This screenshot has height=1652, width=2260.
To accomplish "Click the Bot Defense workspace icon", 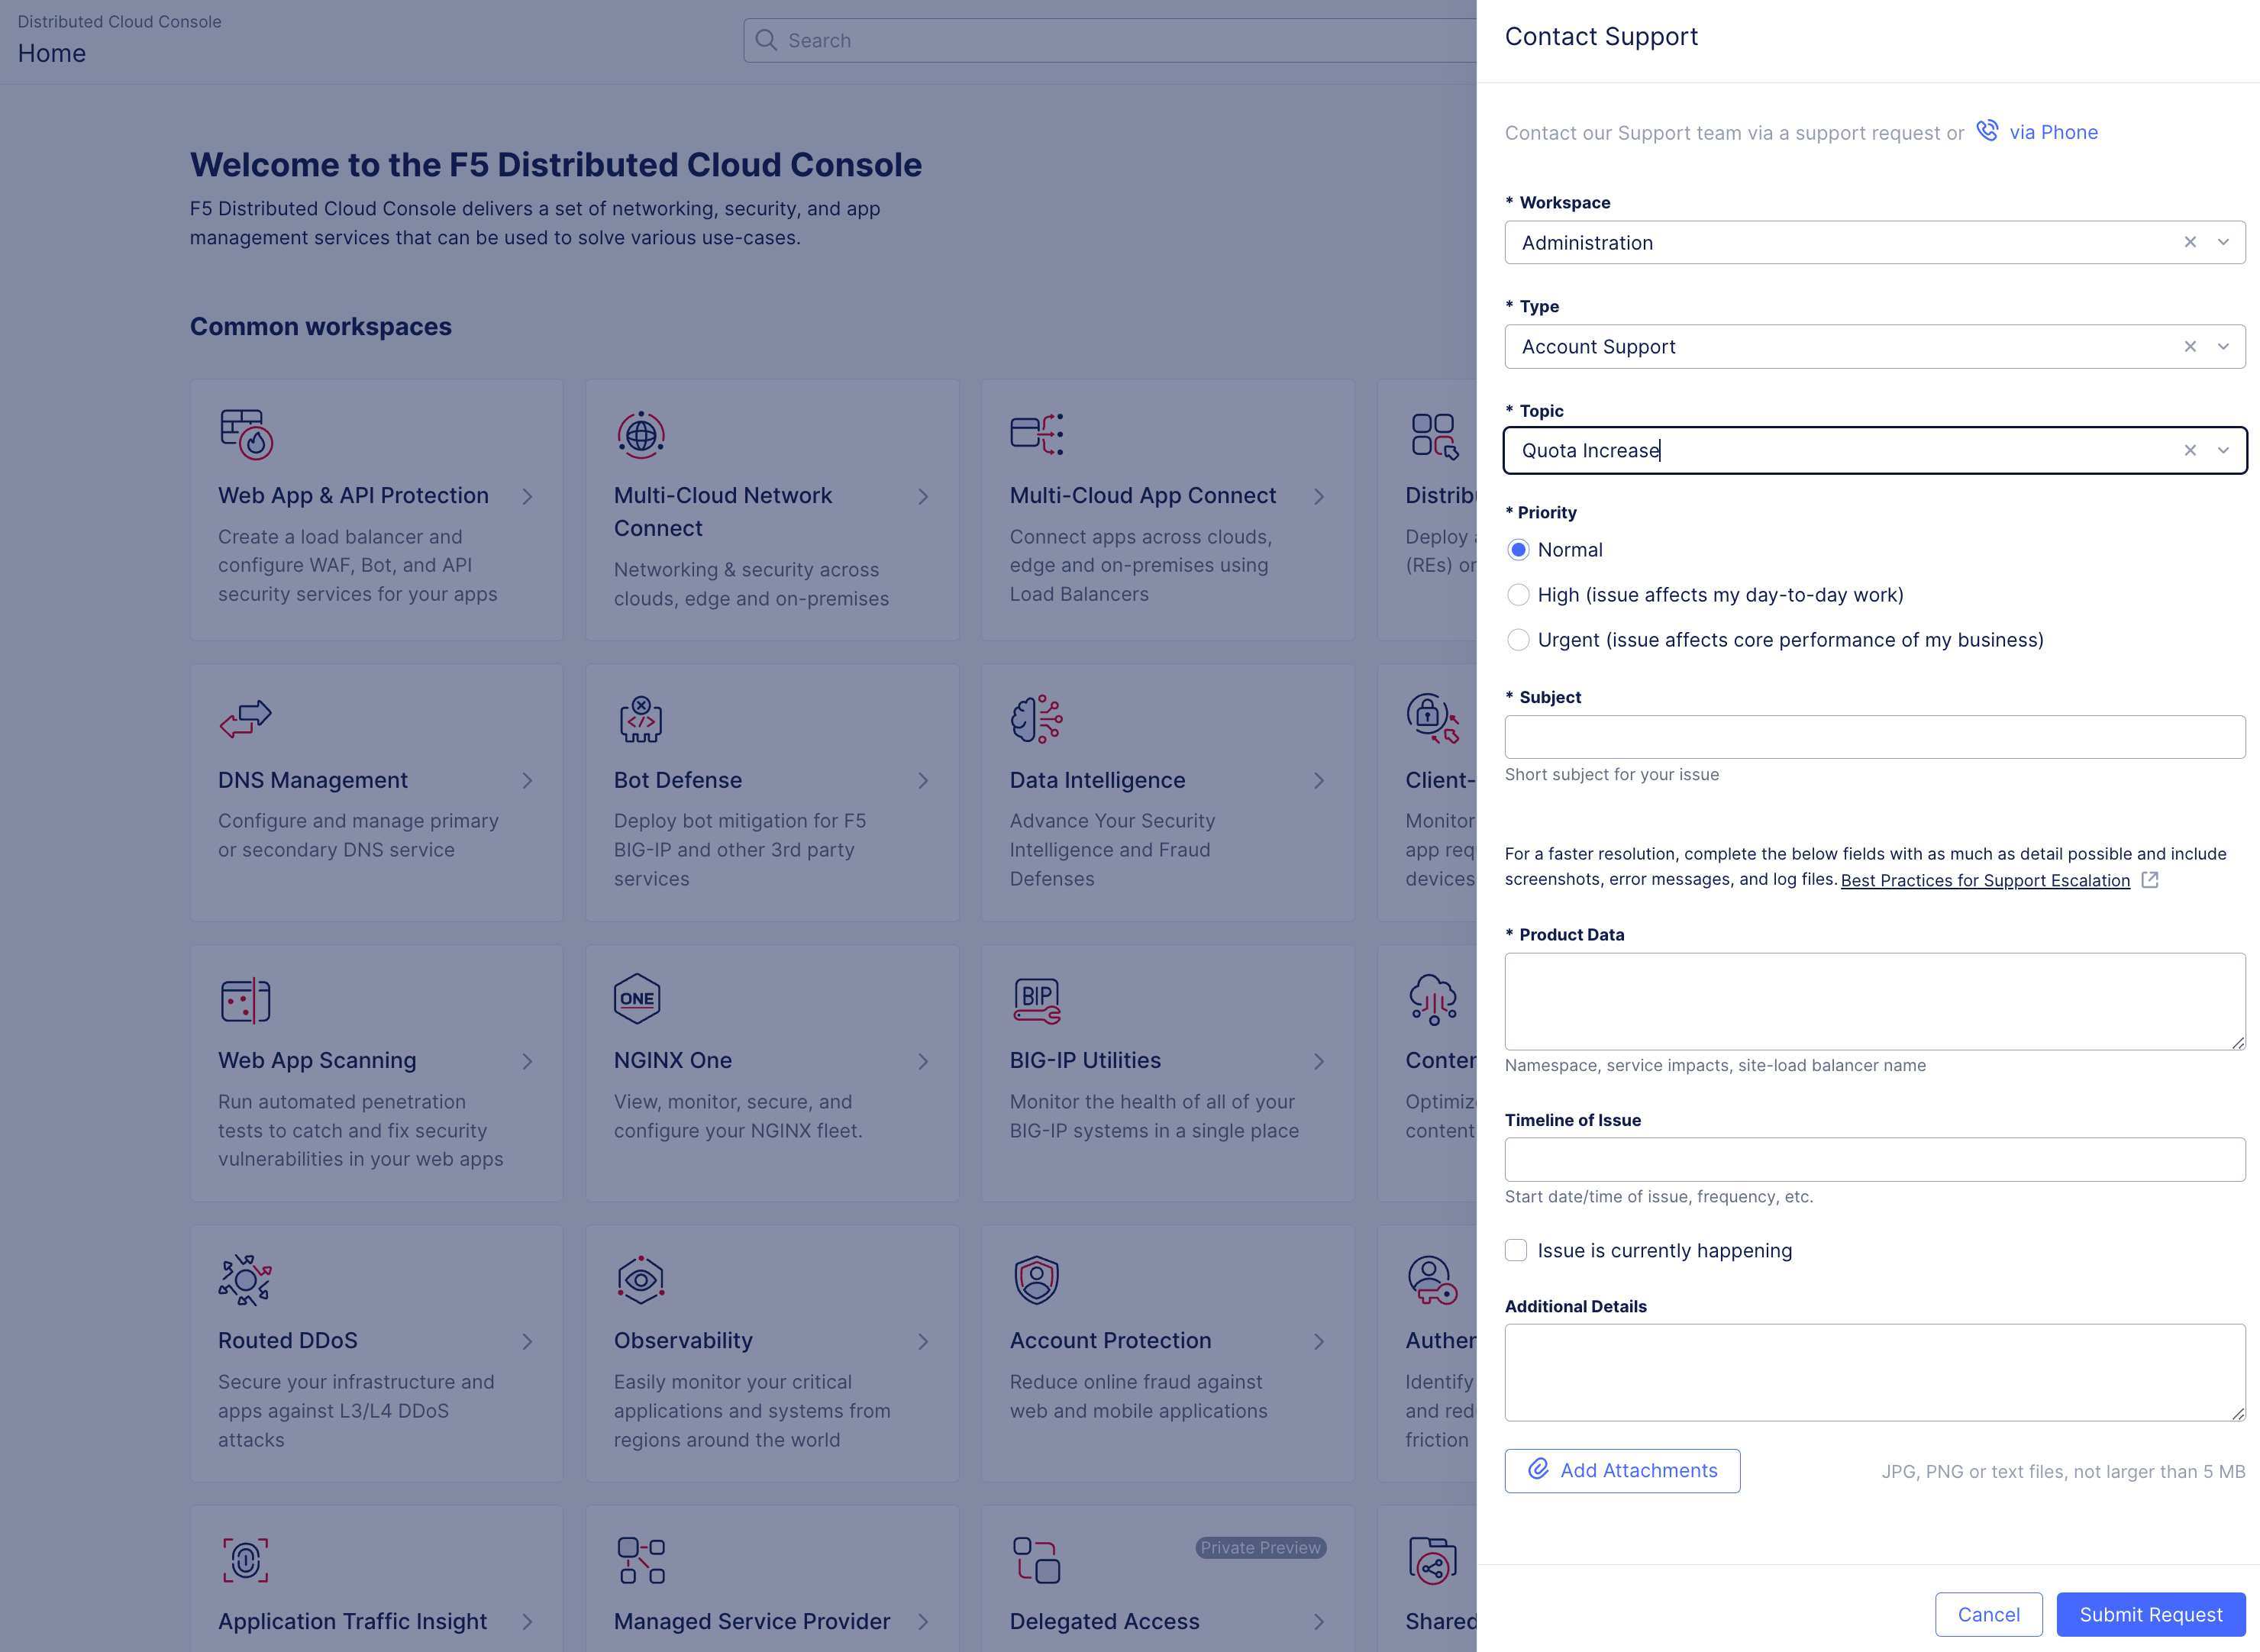I will [640, 719].
